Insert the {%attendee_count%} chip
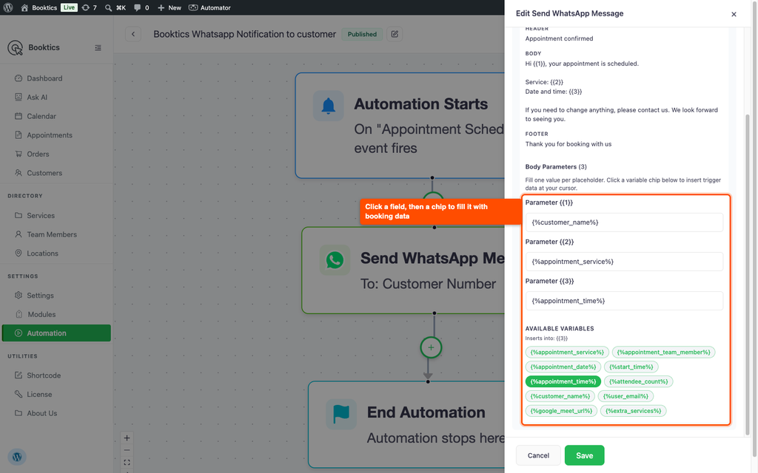Image resolution: width=758 pixels, height=473 pixels. click(x=638, y=381)
